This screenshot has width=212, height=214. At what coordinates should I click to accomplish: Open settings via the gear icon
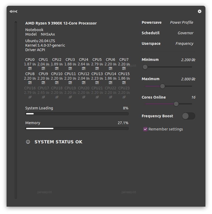(x=199, y=11)
